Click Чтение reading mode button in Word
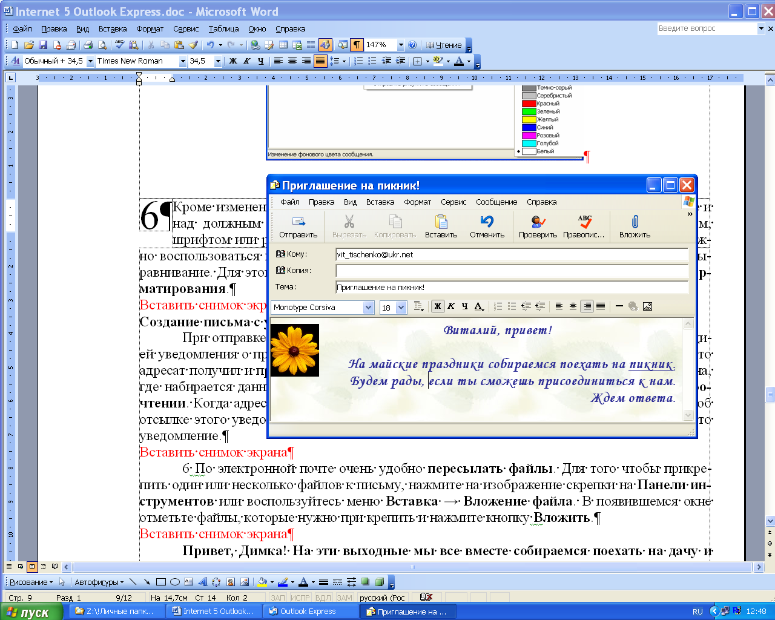 pos(444,45)
